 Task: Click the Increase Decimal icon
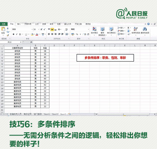coord(85,34)
